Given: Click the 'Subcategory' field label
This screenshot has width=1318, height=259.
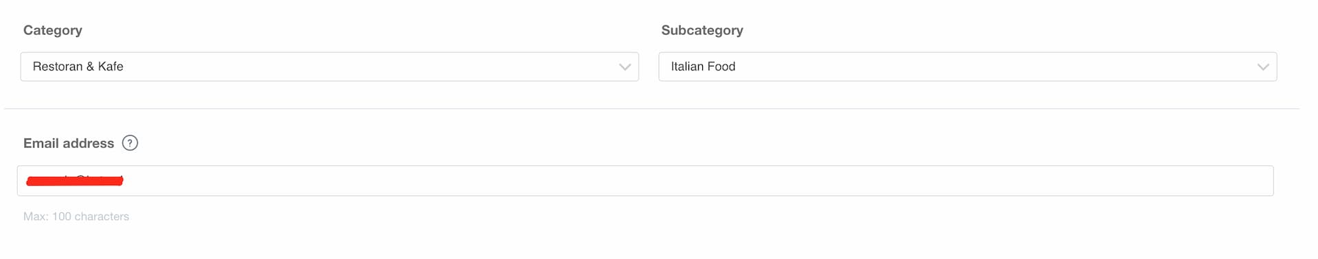Looking at the screenshot, I should [x=702, y=30].
